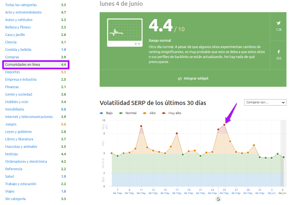Click the Integrar widget button
292x205 pixels.
[x=193, y=78]
